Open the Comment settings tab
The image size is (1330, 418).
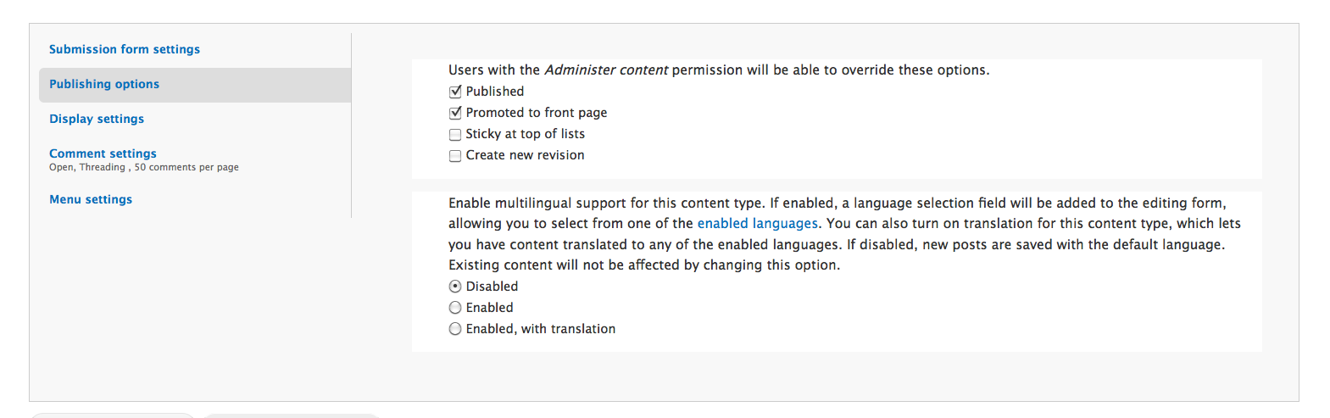coord(103,153)
